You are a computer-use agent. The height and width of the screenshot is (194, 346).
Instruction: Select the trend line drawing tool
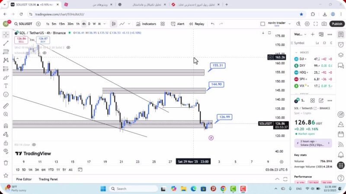point(6,43)
